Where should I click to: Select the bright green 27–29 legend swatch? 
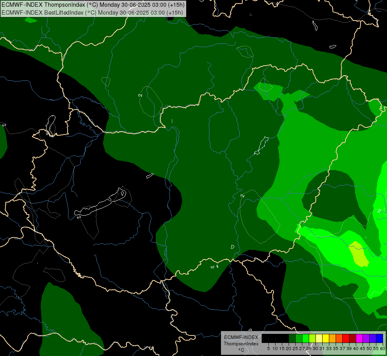pyautogui.click(x=306, y=338)
